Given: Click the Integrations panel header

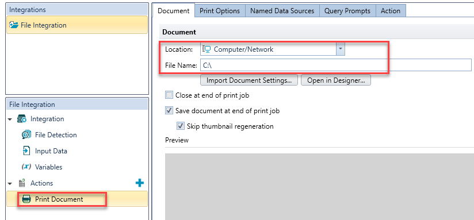Looking at the screenshot, I should tap(77, 10).
